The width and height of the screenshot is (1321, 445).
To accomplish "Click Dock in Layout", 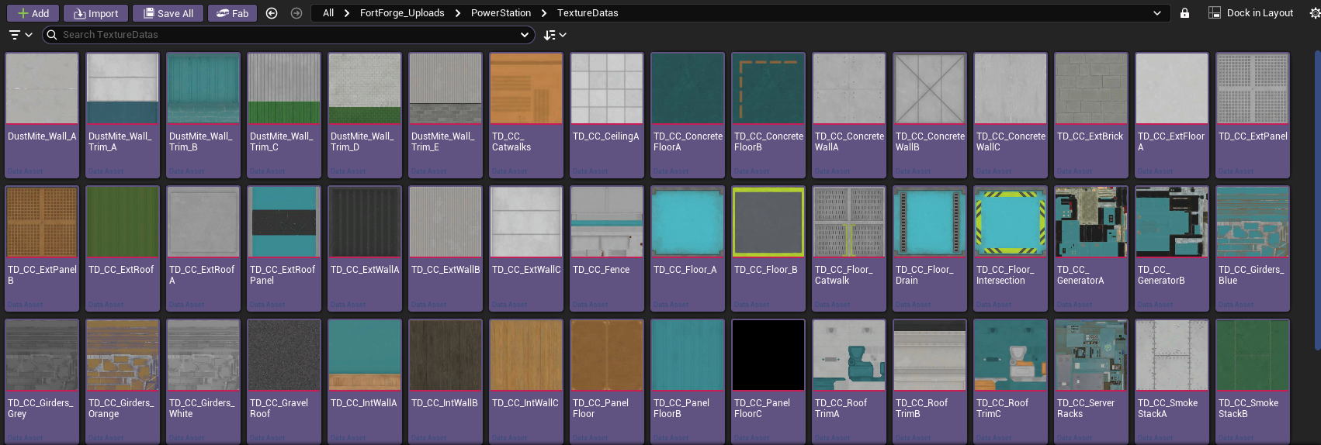I will point(1250,13).
